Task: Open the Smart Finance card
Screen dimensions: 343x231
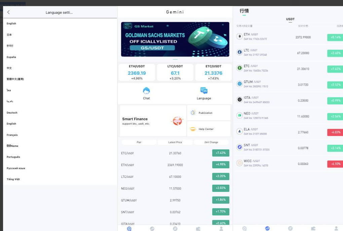Action: pyautogui.click(x=153, y=121)
